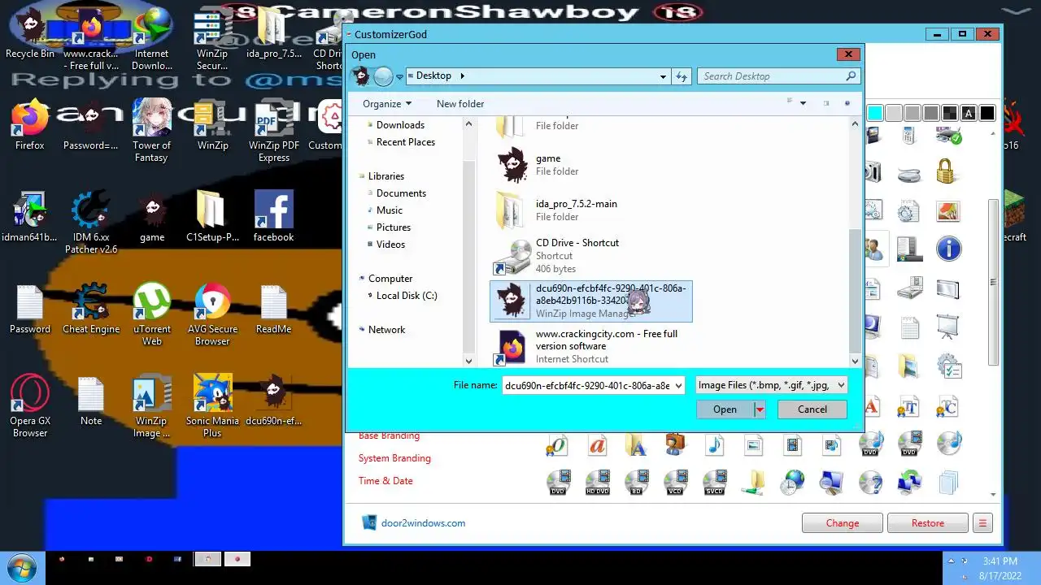Select the blue information icon in CustomizerGod
The height and width of the screenshot is (585, 1041).
[x=948, y=249]
